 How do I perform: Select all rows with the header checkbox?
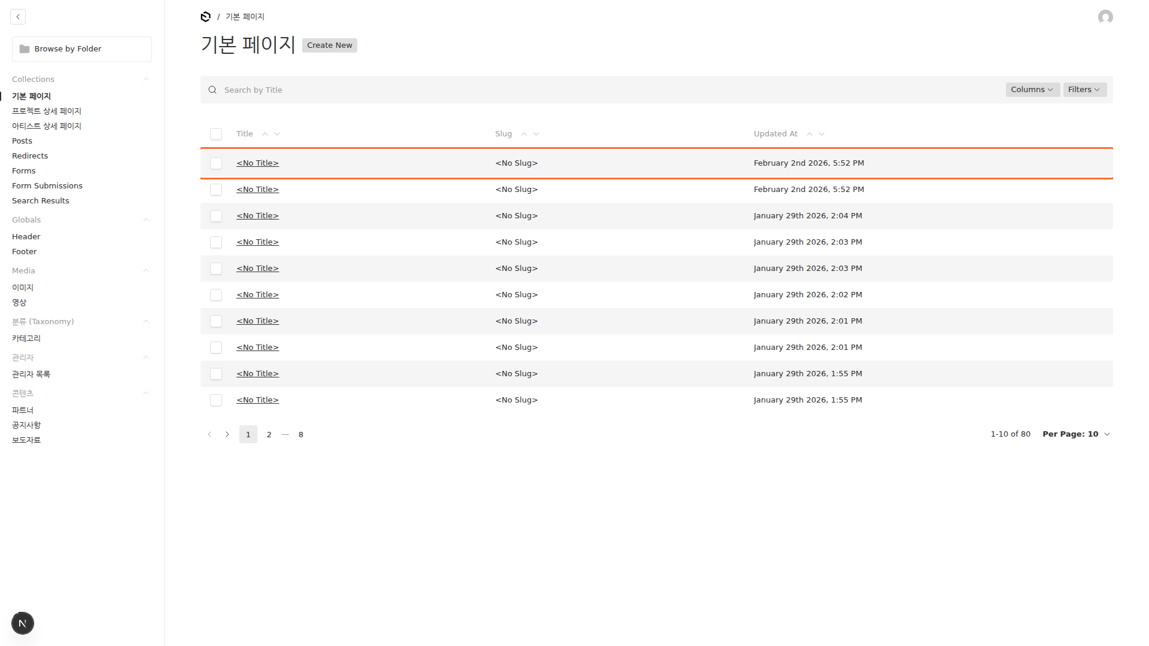216,134
